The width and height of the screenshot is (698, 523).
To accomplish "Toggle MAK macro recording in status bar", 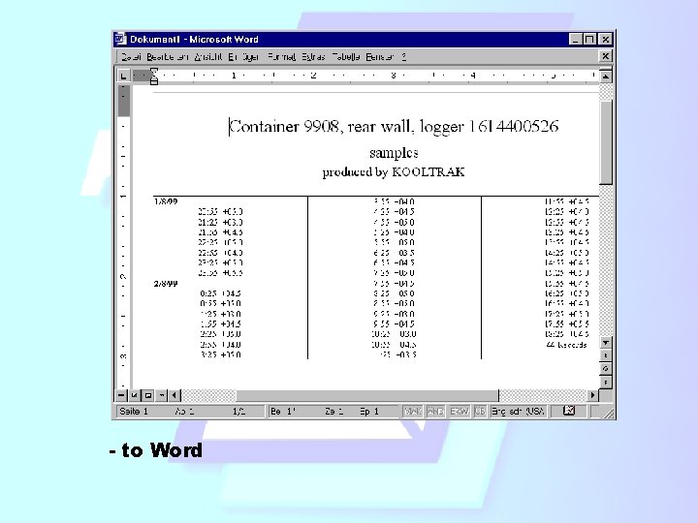I will click(x=413, y=412).
